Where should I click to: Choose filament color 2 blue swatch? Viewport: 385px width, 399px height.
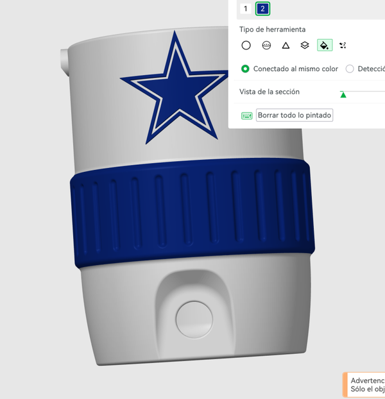click(262, 8)
